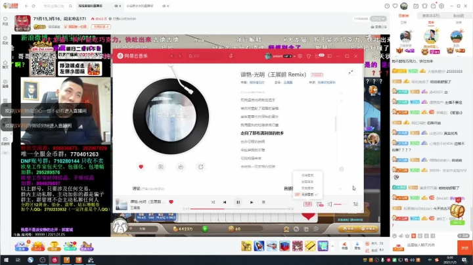Open the Sogou browser from the taskbar
473x265 pixels.
pos(30,260)
